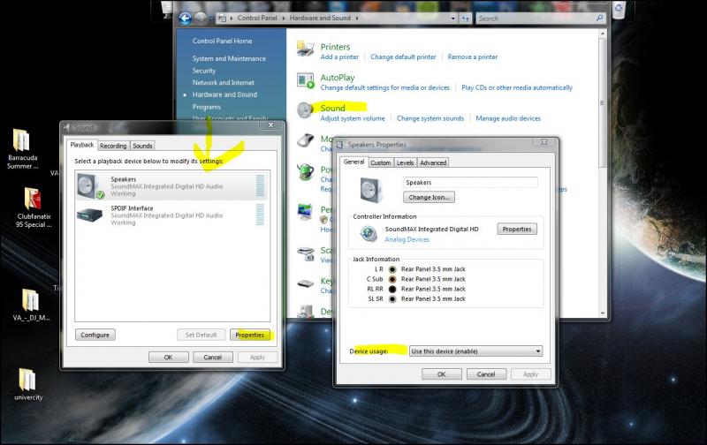Open Change system sounds link

click(x=430, y=118)
